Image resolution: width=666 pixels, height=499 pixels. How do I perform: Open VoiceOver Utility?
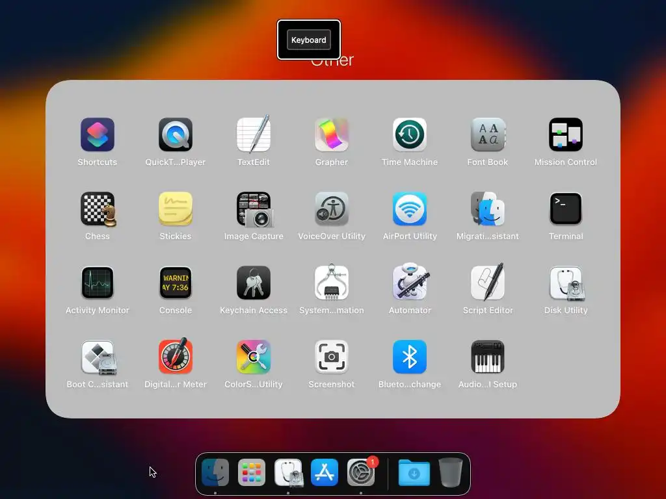[332, 209]
